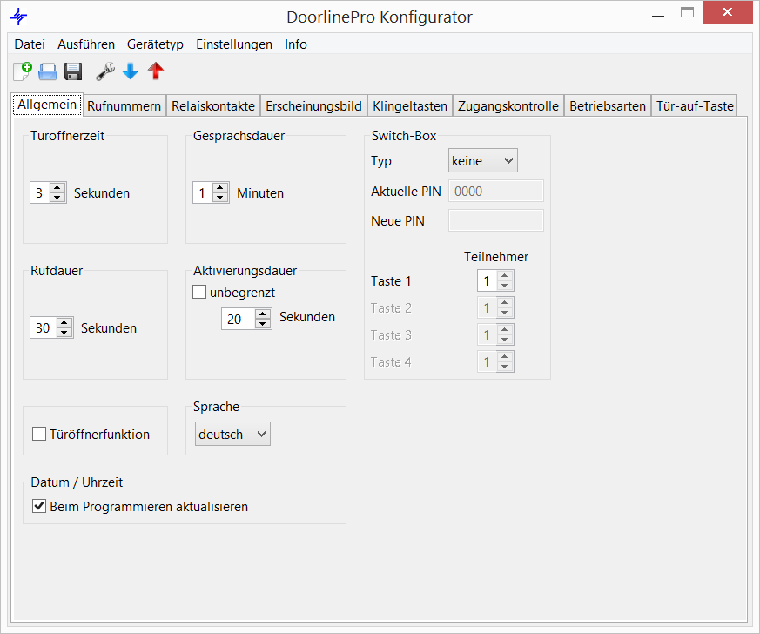Decrease Türöffnerzeit seconds with down arrow
The height and width of the screenshot is (634, 760).
pos(57,198)
